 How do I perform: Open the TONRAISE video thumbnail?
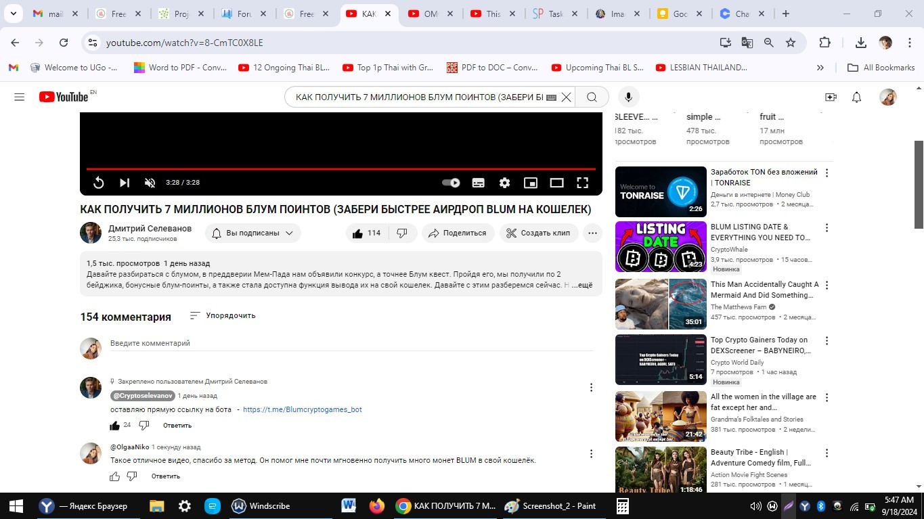click(x=661, y=191)
